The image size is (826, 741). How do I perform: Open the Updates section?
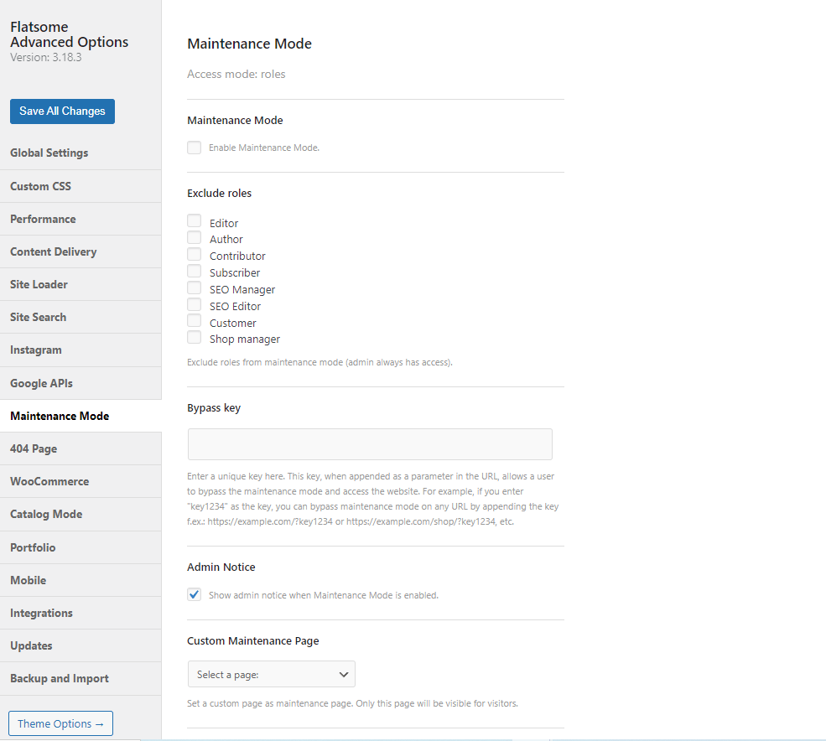[81, 645]
